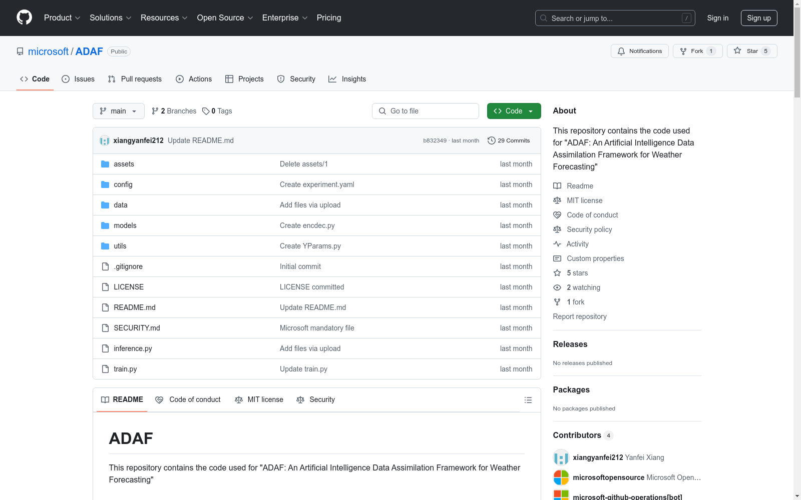Image resolution: width=801 pixels, height=500 pixels.
Task: Expand the Product menu
Action: click(x=62, y=18)
